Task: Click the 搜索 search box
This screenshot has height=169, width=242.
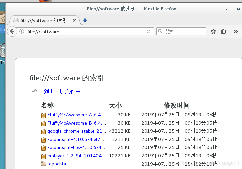Action: [x=181, y=31]
